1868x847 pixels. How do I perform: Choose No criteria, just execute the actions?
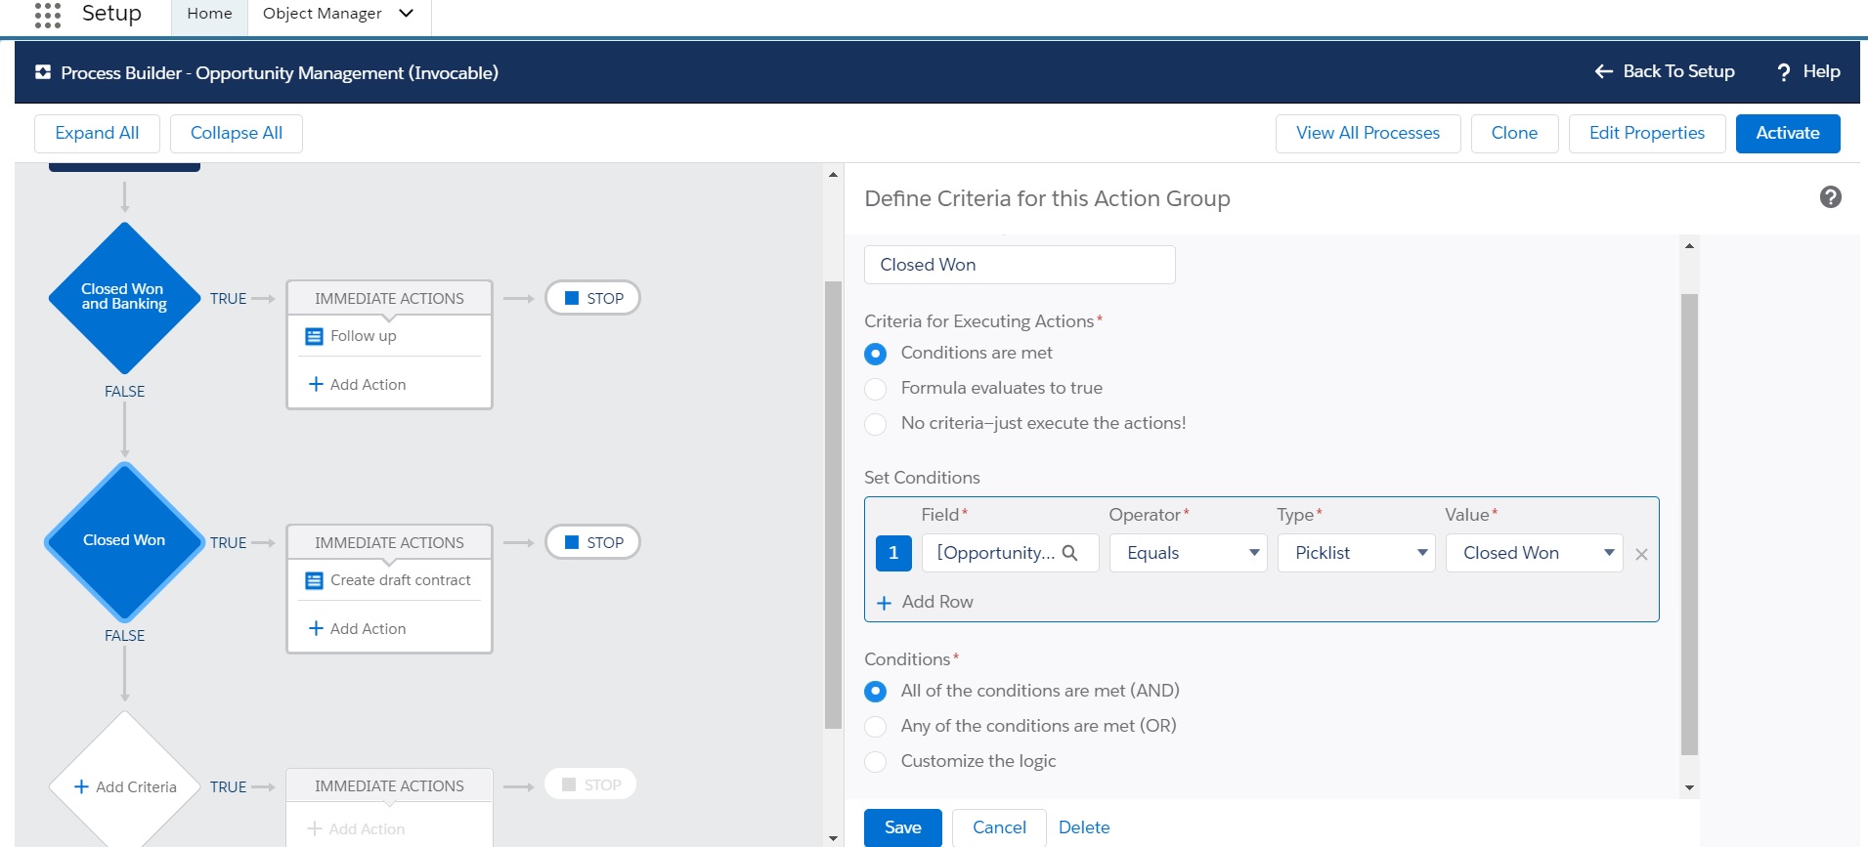pos(876,424)
